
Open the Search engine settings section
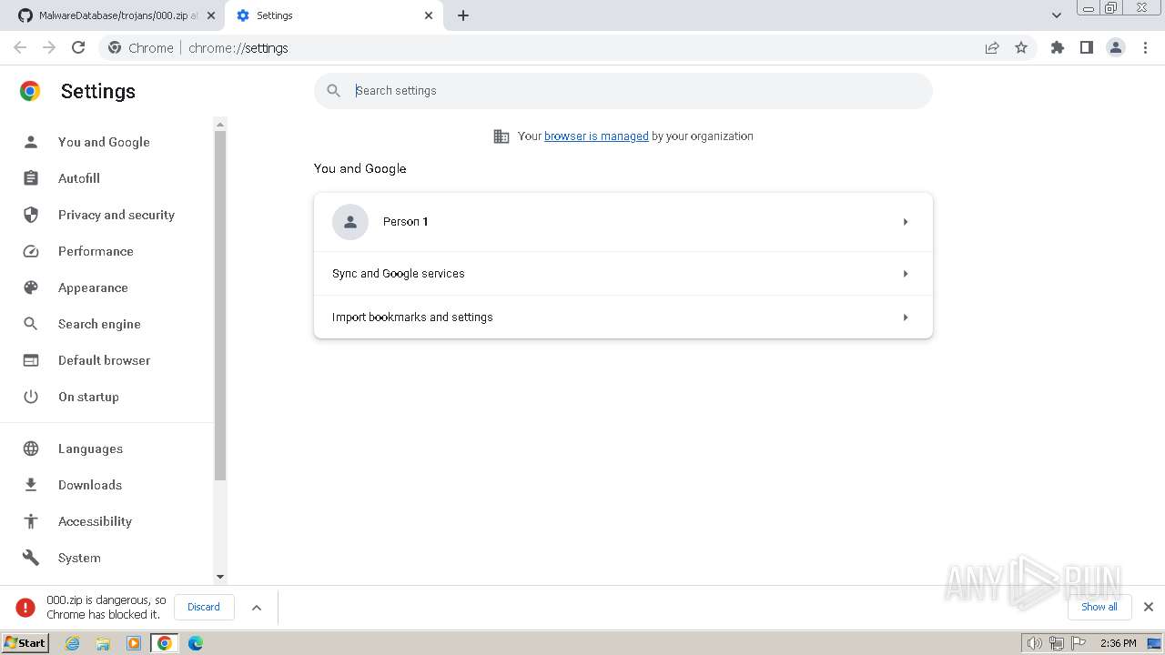point(99,324)
